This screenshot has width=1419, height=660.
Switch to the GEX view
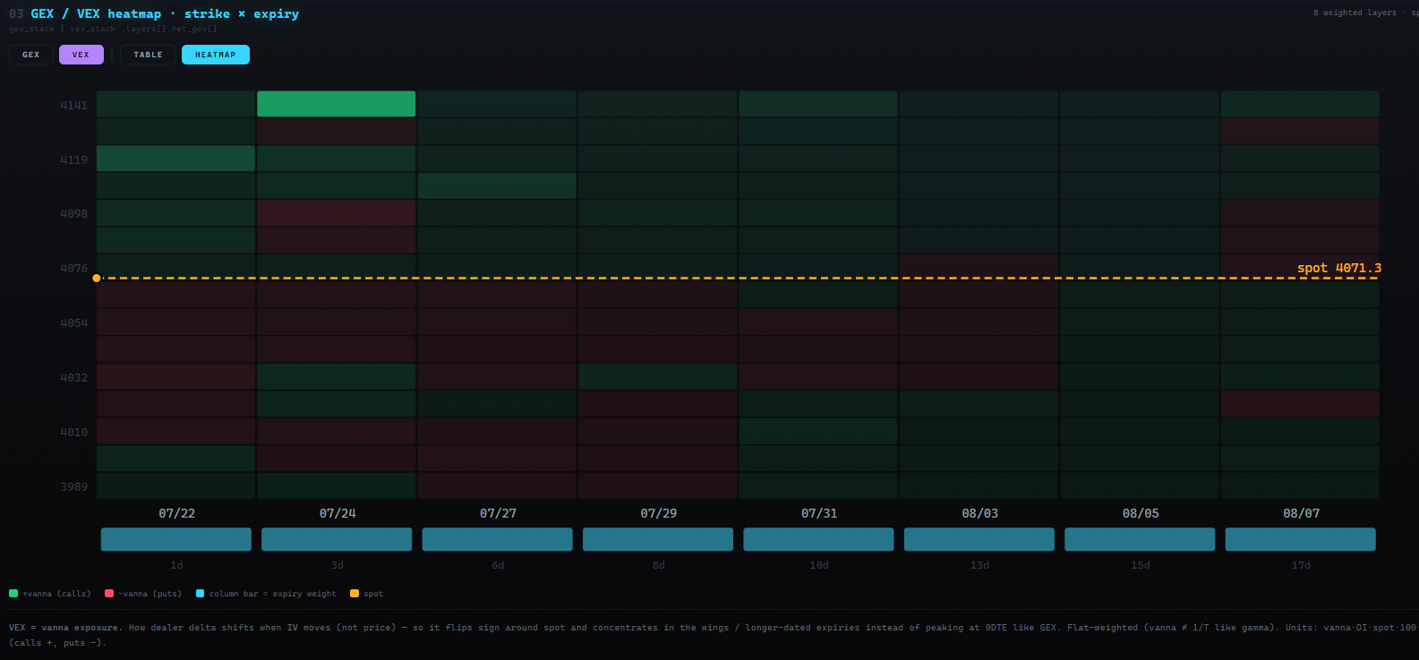(x=31, y=55)
